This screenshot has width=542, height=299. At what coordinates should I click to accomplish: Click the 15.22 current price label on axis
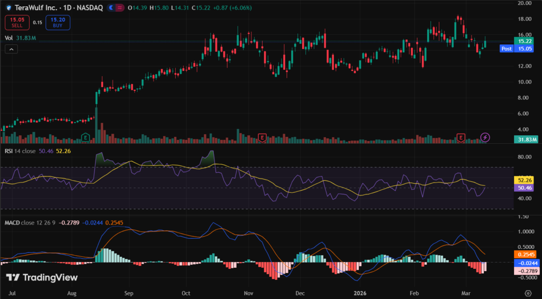tap(525, 41)
